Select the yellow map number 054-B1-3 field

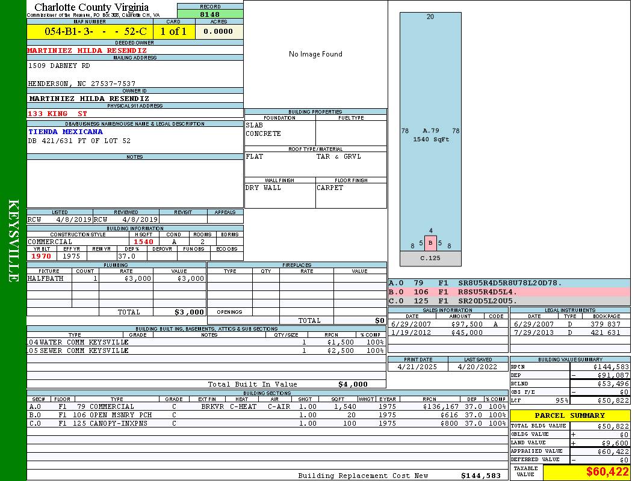90,32
